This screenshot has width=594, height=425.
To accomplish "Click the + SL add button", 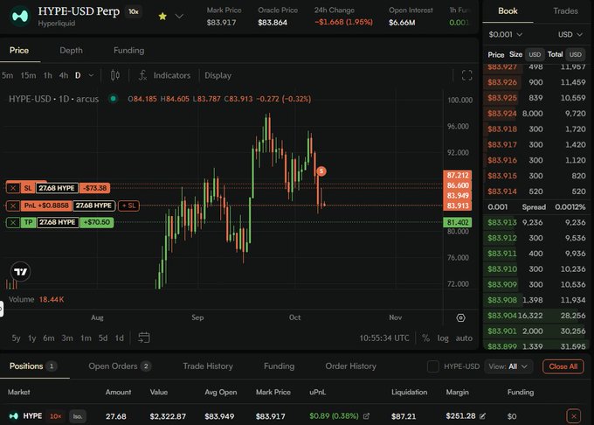I will tap(128, 206).
